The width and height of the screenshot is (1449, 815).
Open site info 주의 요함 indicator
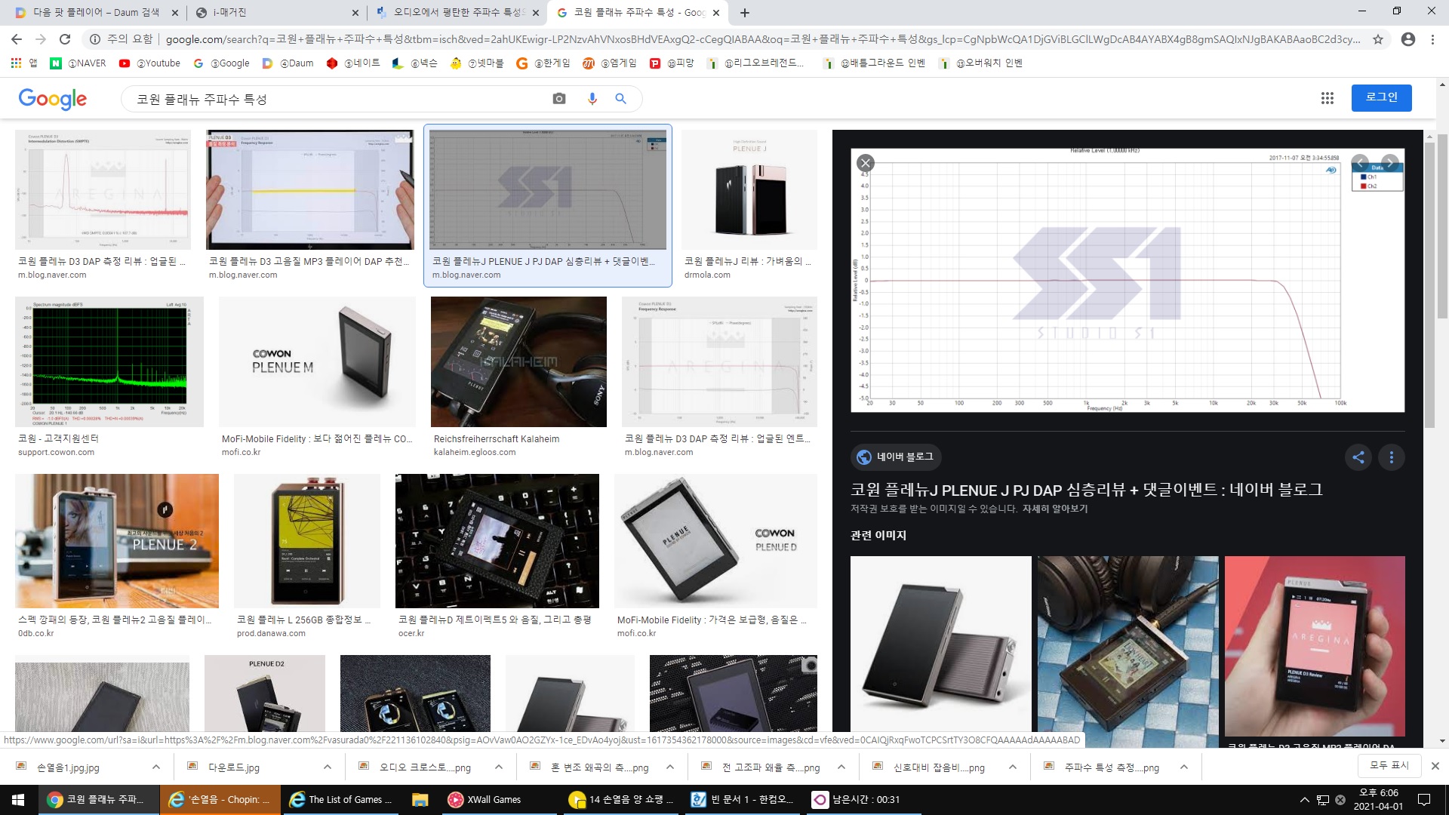tap(121, 39)
